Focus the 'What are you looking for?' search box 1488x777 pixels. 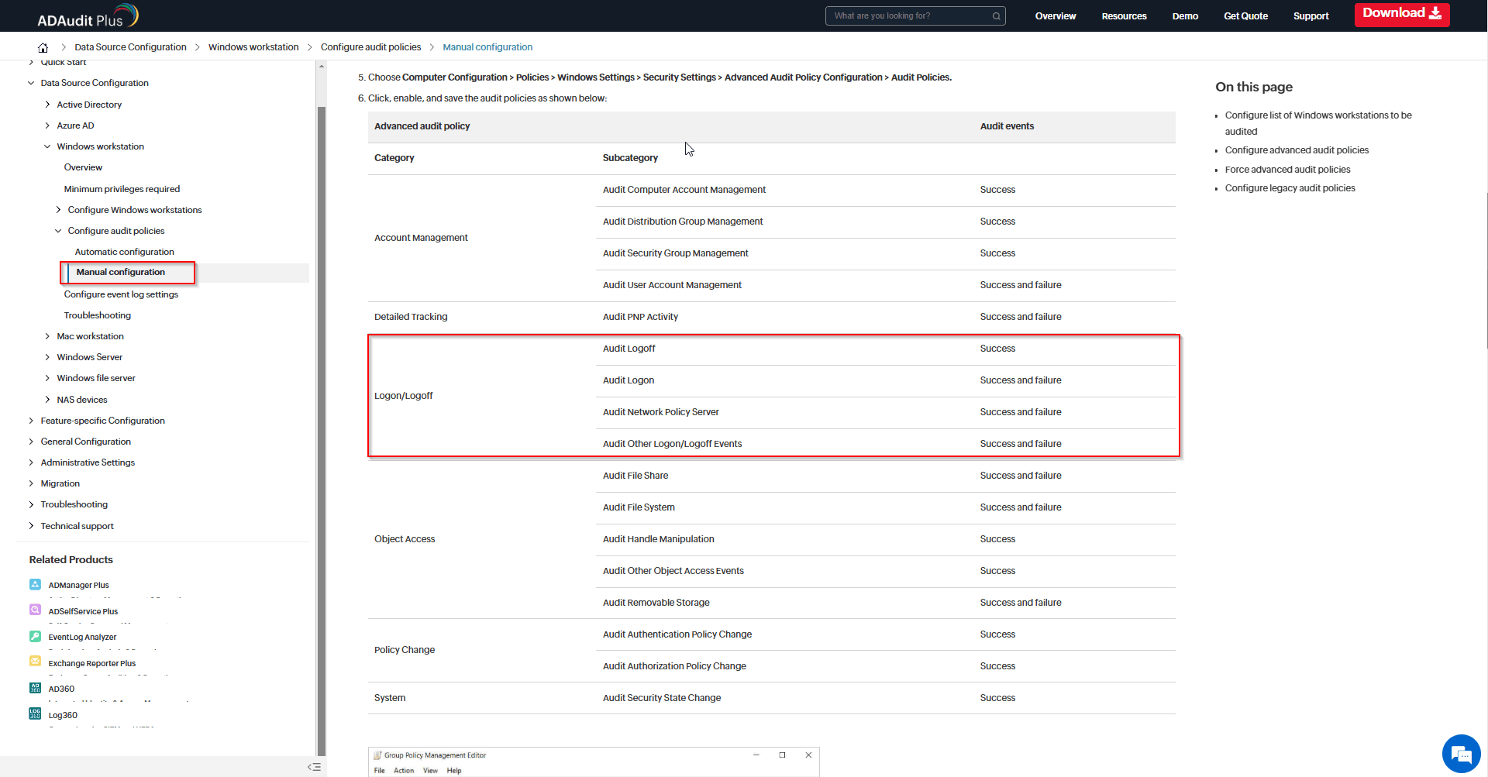[x=907, y=16]
